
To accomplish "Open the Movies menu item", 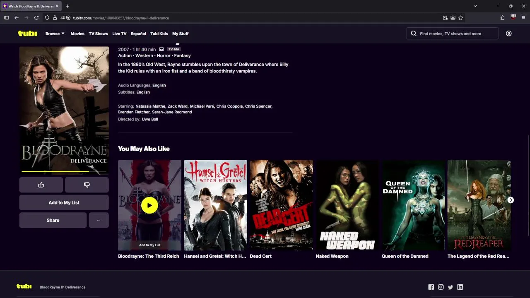I will 77,34.
